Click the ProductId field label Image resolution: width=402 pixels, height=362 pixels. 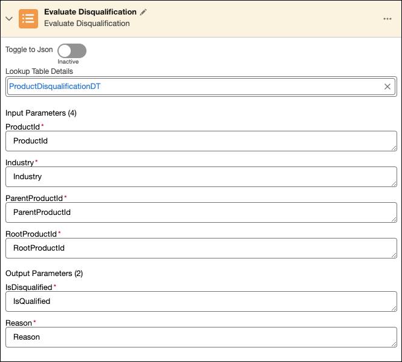22,127
